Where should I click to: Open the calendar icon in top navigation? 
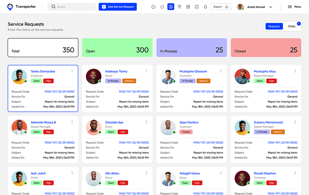click(188, 7)
